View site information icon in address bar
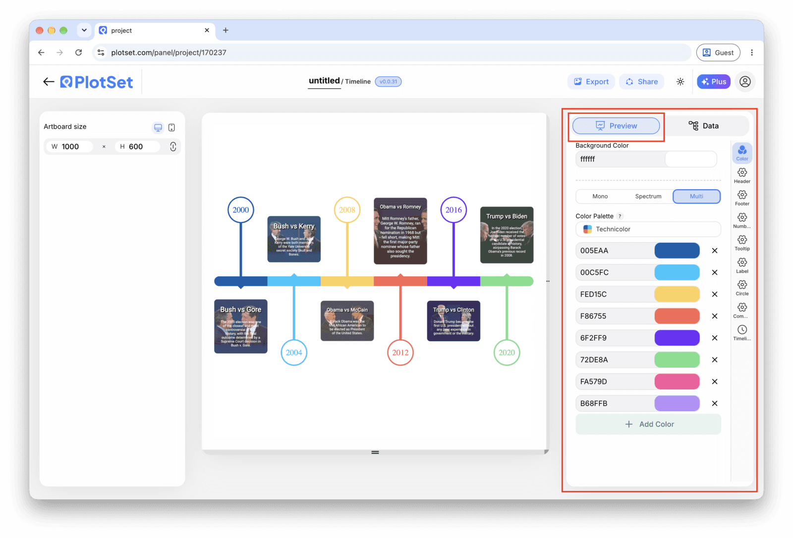 [101, 53]
